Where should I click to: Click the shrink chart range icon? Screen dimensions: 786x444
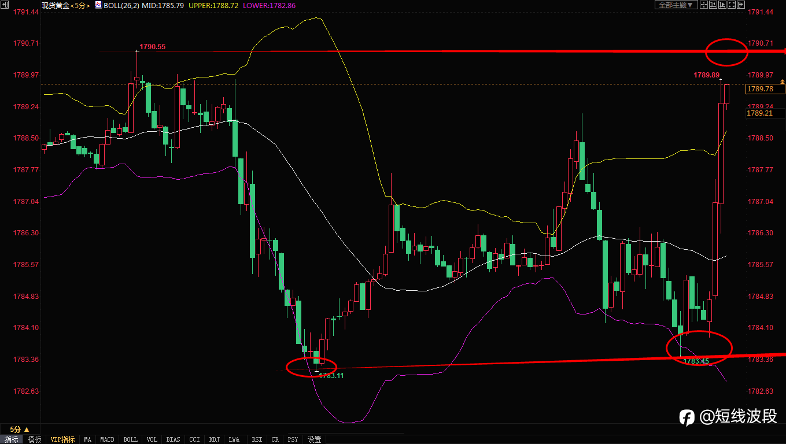point(713,5)
